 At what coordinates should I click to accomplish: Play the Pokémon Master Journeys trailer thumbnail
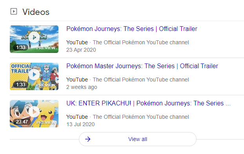(34, 76)
